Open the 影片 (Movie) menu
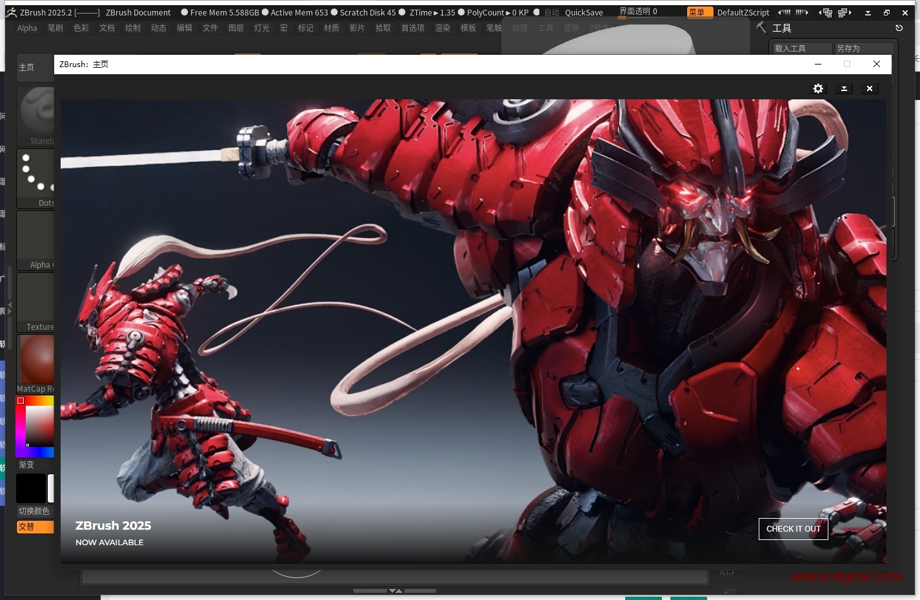The image size is (920, 600). pos(357,28)
